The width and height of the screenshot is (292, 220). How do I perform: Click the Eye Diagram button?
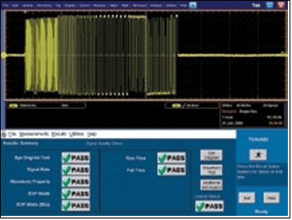[211, 155]
